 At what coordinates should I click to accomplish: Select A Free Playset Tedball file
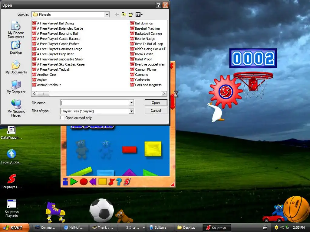coord(51,69)
